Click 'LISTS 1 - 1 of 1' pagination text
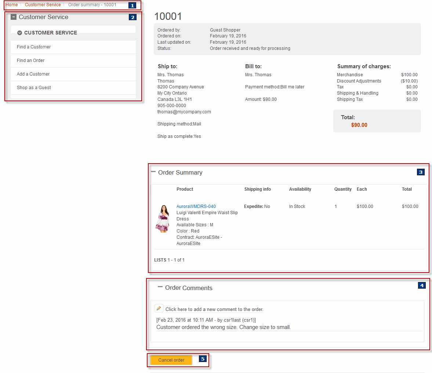The image size is (432, 373). (x=170, y=260)
